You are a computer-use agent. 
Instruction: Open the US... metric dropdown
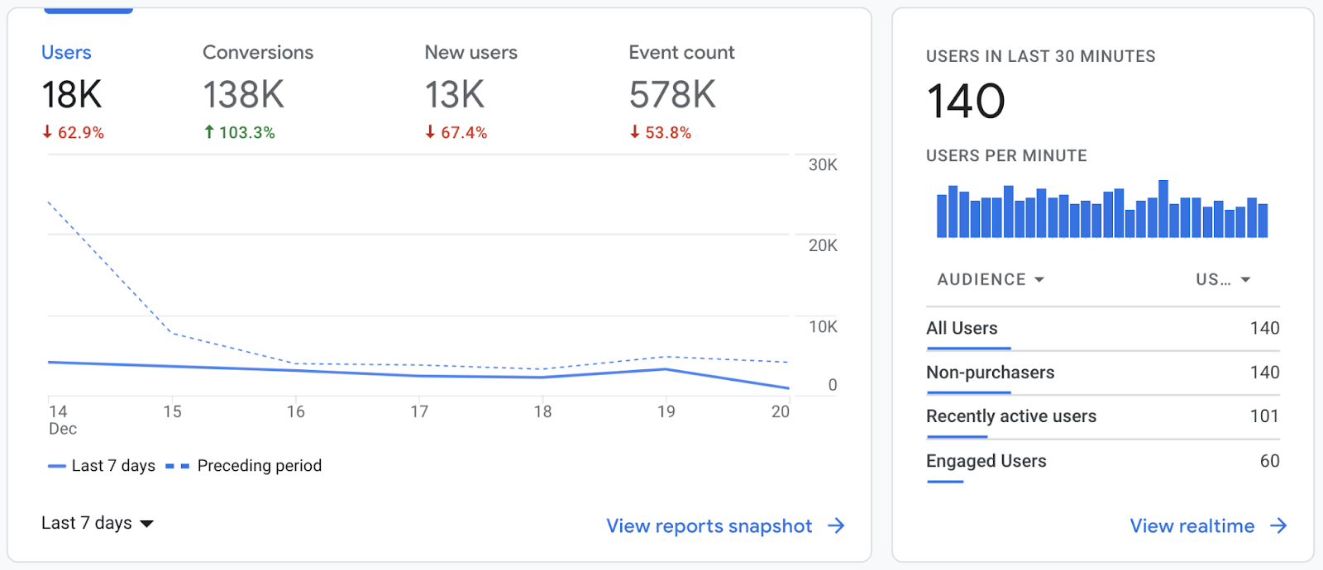point(1222,280)
